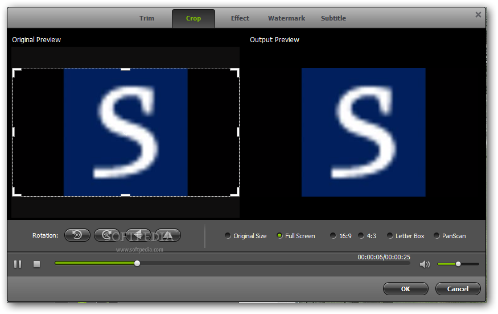Select the PanScan option

coord(450,236)
